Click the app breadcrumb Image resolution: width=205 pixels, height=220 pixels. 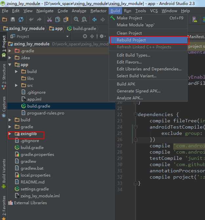coord(56,29)
